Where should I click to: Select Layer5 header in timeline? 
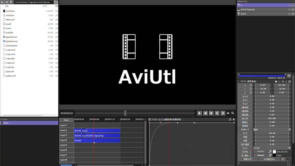click(67, 145)
